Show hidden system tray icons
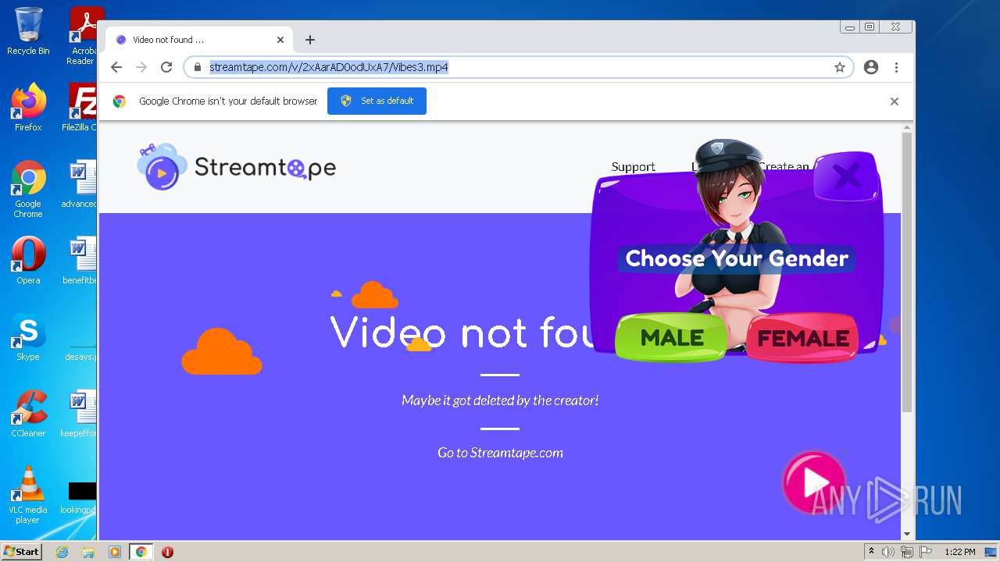Image resolution: width=1000 pixels, height=562 pixels. (872, 552)
